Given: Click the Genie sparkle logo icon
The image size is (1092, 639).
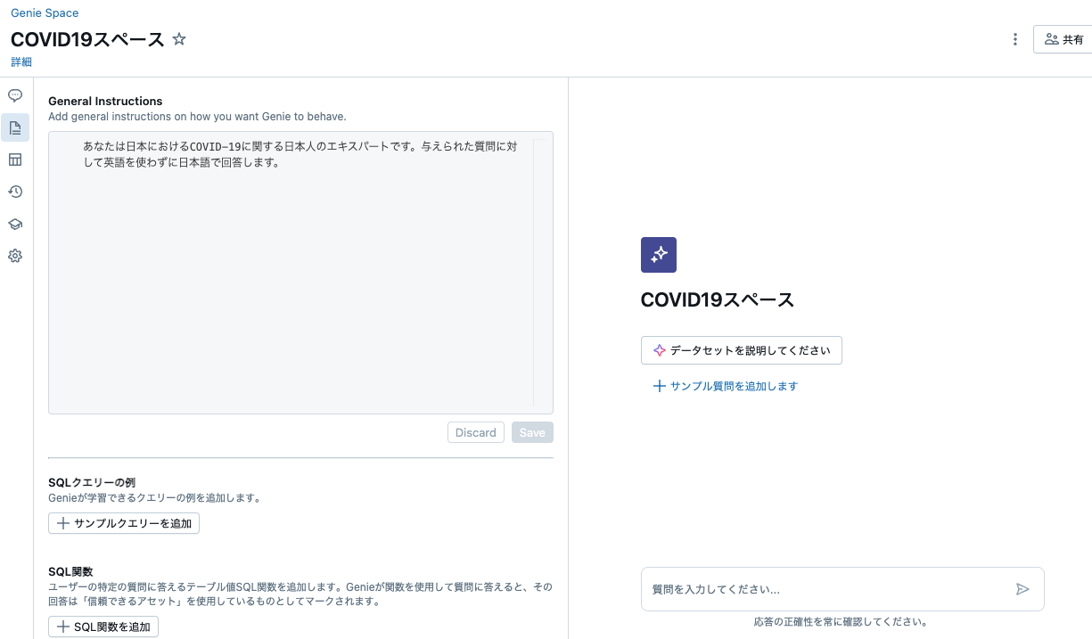Looking at the screenshot, I should click(658, 255).
